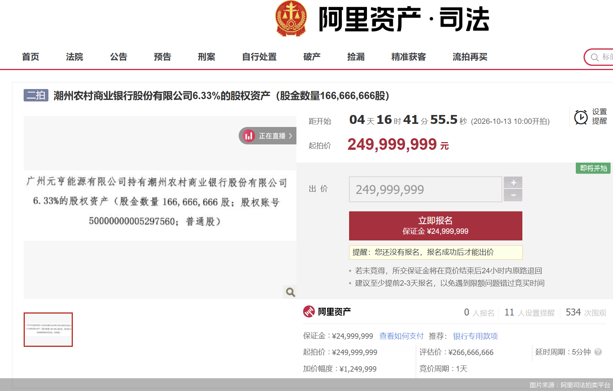Open 流拍再买 in the navigation
Screen dimensions: 613x391
[x=470, y=57]
